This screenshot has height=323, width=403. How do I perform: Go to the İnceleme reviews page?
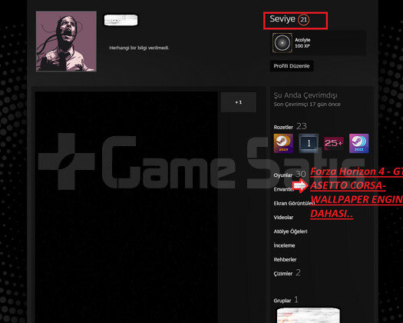pyautogui.click(x=284, y=245)
